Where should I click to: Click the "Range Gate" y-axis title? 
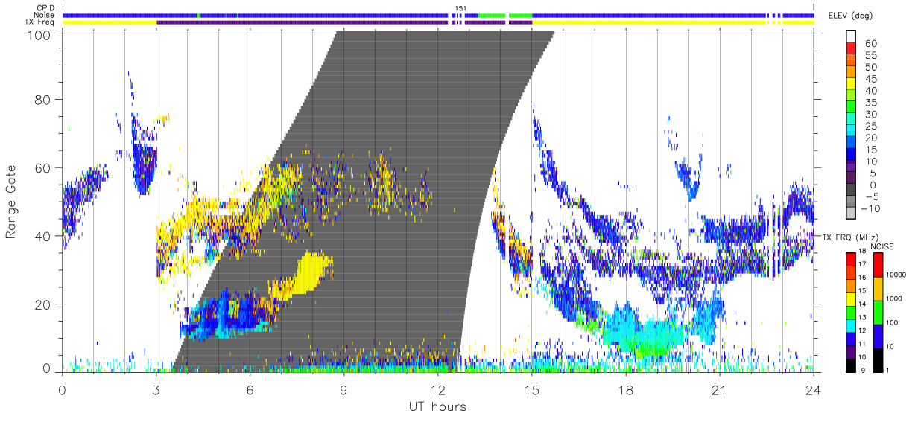(x=12, y=202)
